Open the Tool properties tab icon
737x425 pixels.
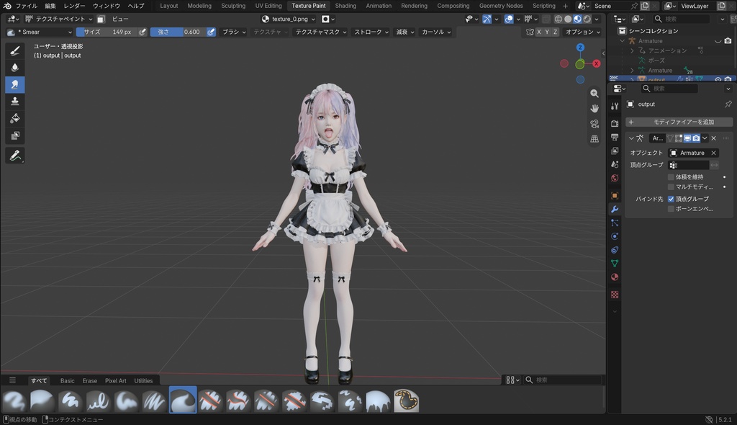click(615, 107)
